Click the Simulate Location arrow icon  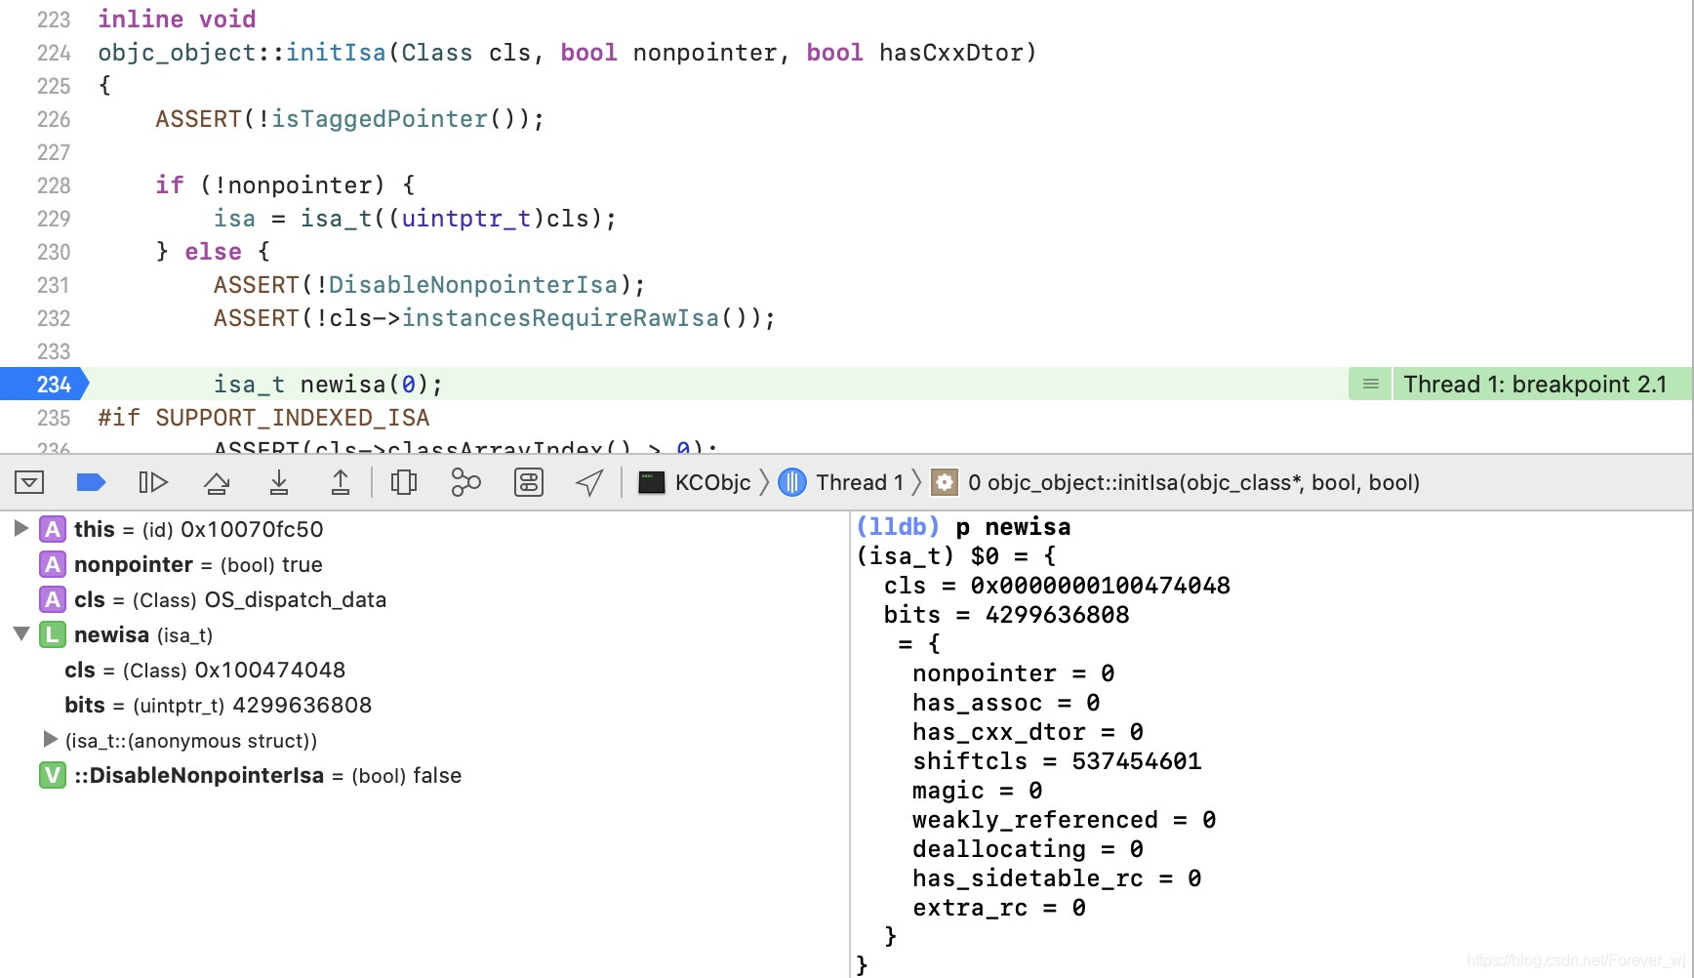589,482
